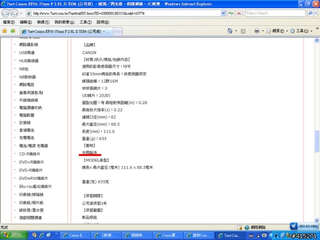Open the 充電電池 category link
Image resolution: width=320 pixels, height=240 pixels.
click(26, 138)
